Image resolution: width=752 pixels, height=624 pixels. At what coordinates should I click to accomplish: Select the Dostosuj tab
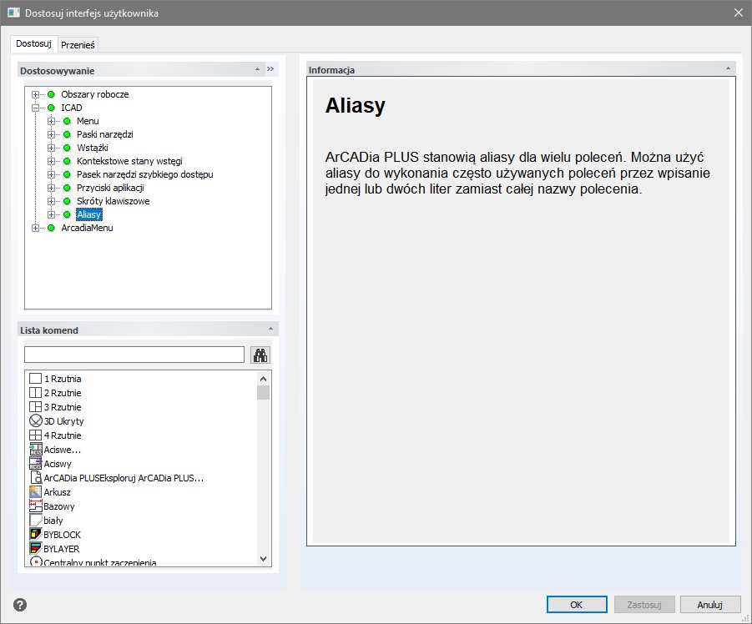click(x=33, y=43)
